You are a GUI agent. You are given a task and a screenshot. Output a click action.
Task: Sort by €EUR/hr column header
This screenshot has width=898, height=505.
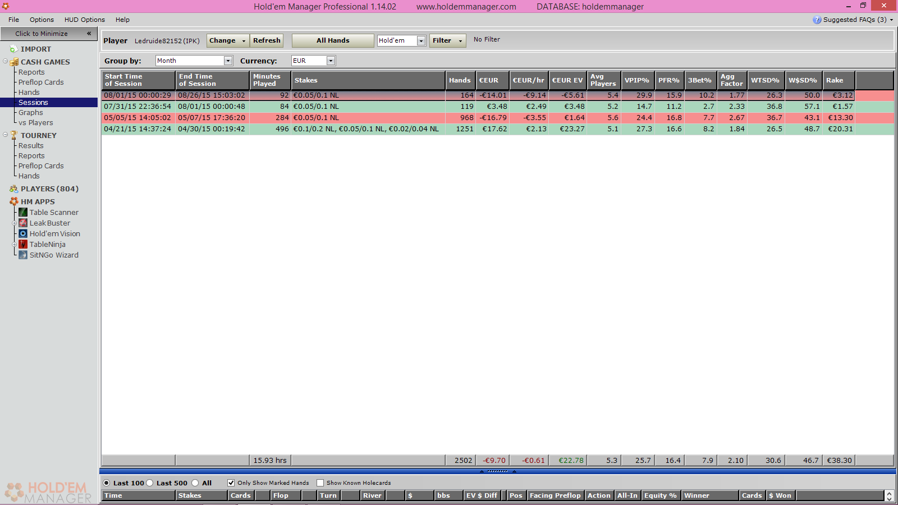pos(528,80)
